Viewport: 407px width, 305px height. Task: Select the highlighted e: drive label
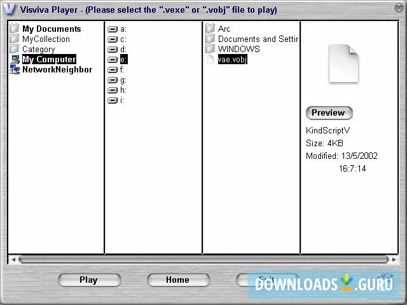[124, 59]
